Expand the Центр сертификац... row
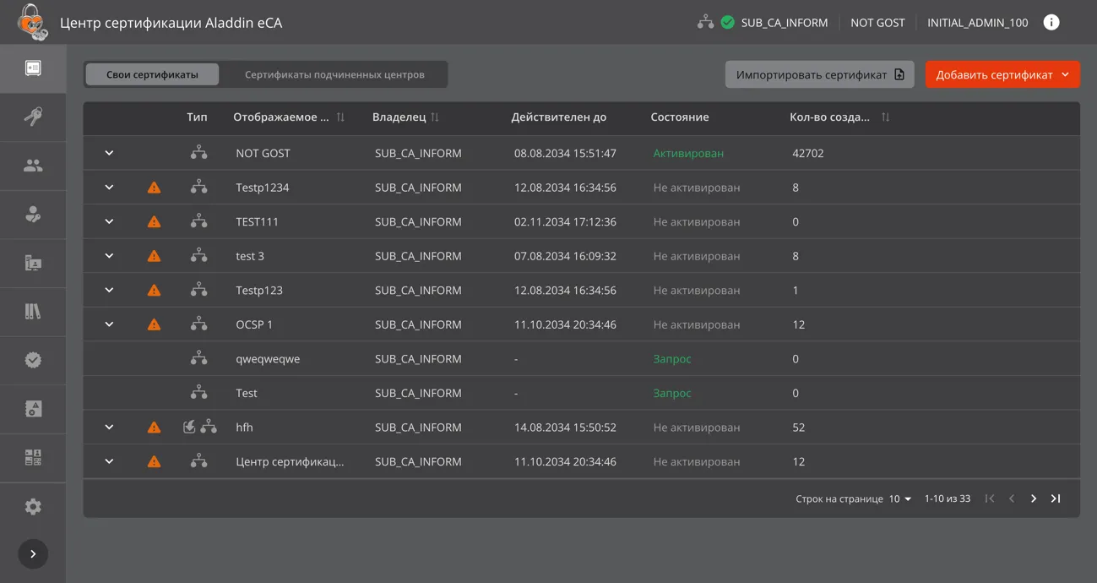The width and height of the screenshot is (1097, 583). 109,461
